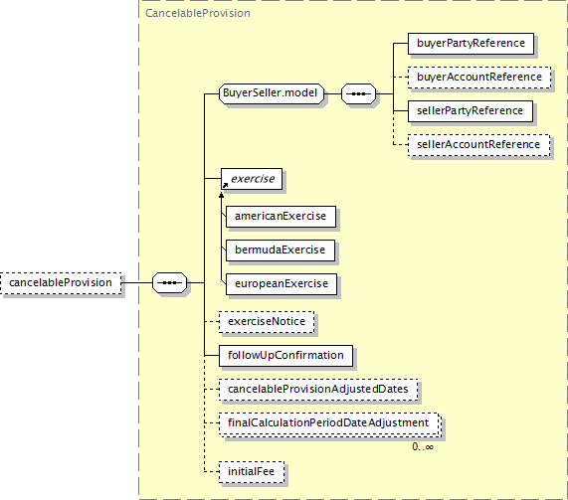
Task: Select the BuyerSeller.model group node
Action: (x=272, y=94)
